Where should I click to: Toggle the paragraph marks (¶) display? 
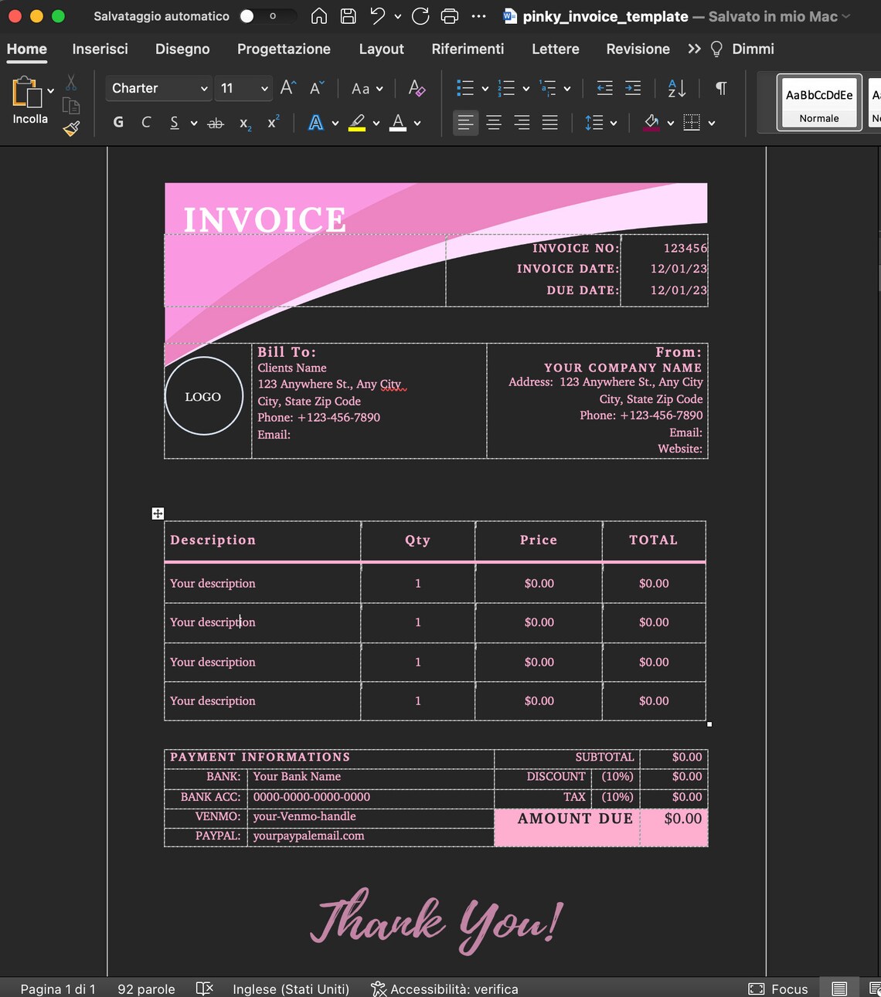(x=719, y=88)
